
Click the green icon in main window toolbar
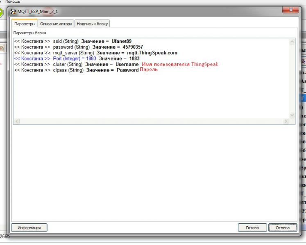tap(1, 12)
